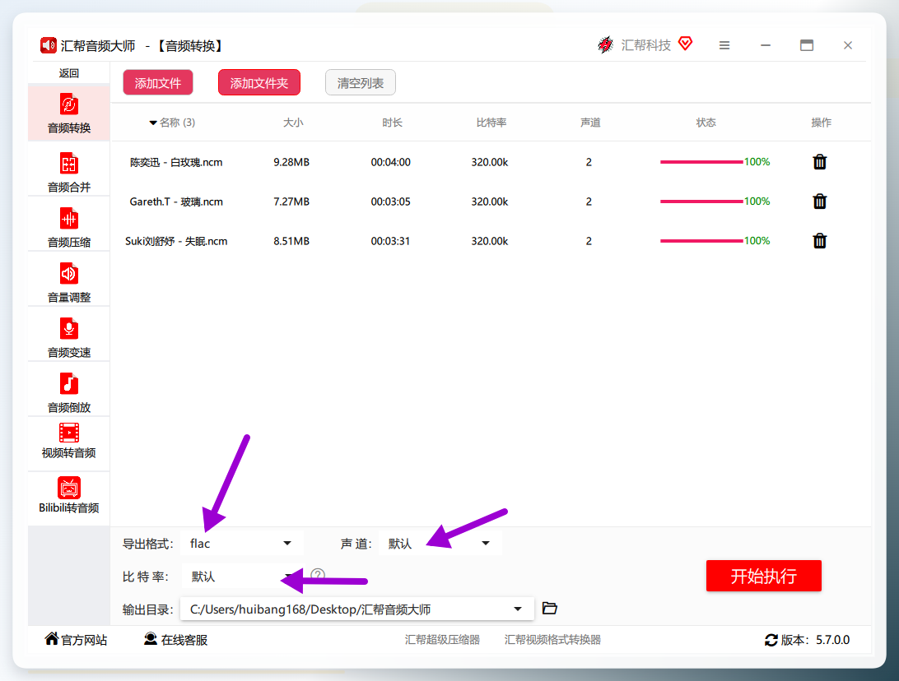The image size is (899, 681).
Task: Click the 玻璃.ncm progress bar
Action: point(701,202)
